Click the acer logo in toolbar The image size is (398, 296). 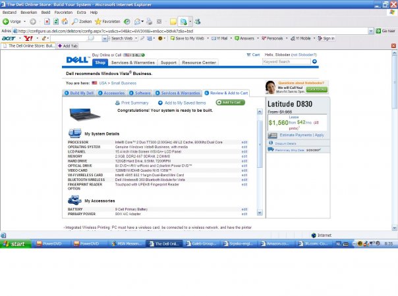click(x=9, y=38)
